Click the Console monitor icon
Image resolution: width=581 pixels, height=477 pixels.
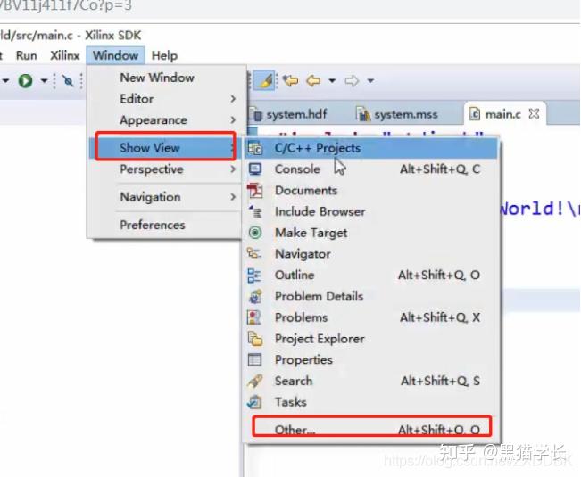(255, 169)
